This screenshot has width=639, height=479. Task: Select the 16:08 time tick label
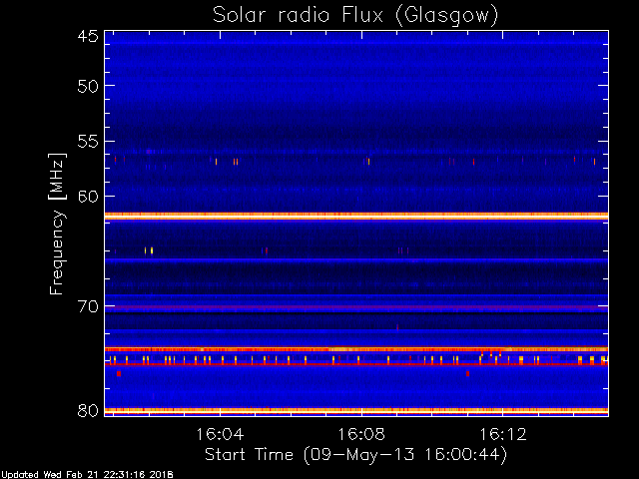pos(361,434)
